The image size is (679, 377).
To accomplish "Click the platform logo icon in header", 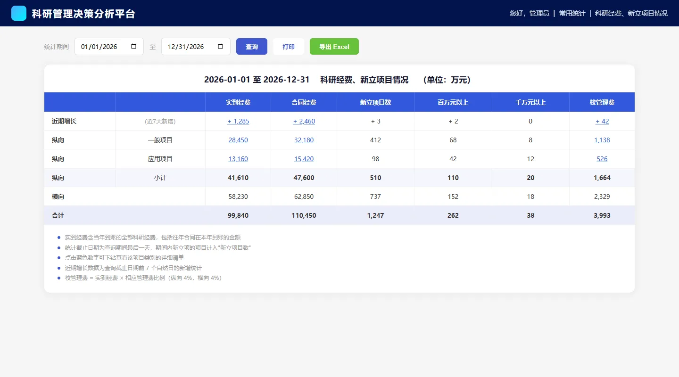I will pos(19,13).
